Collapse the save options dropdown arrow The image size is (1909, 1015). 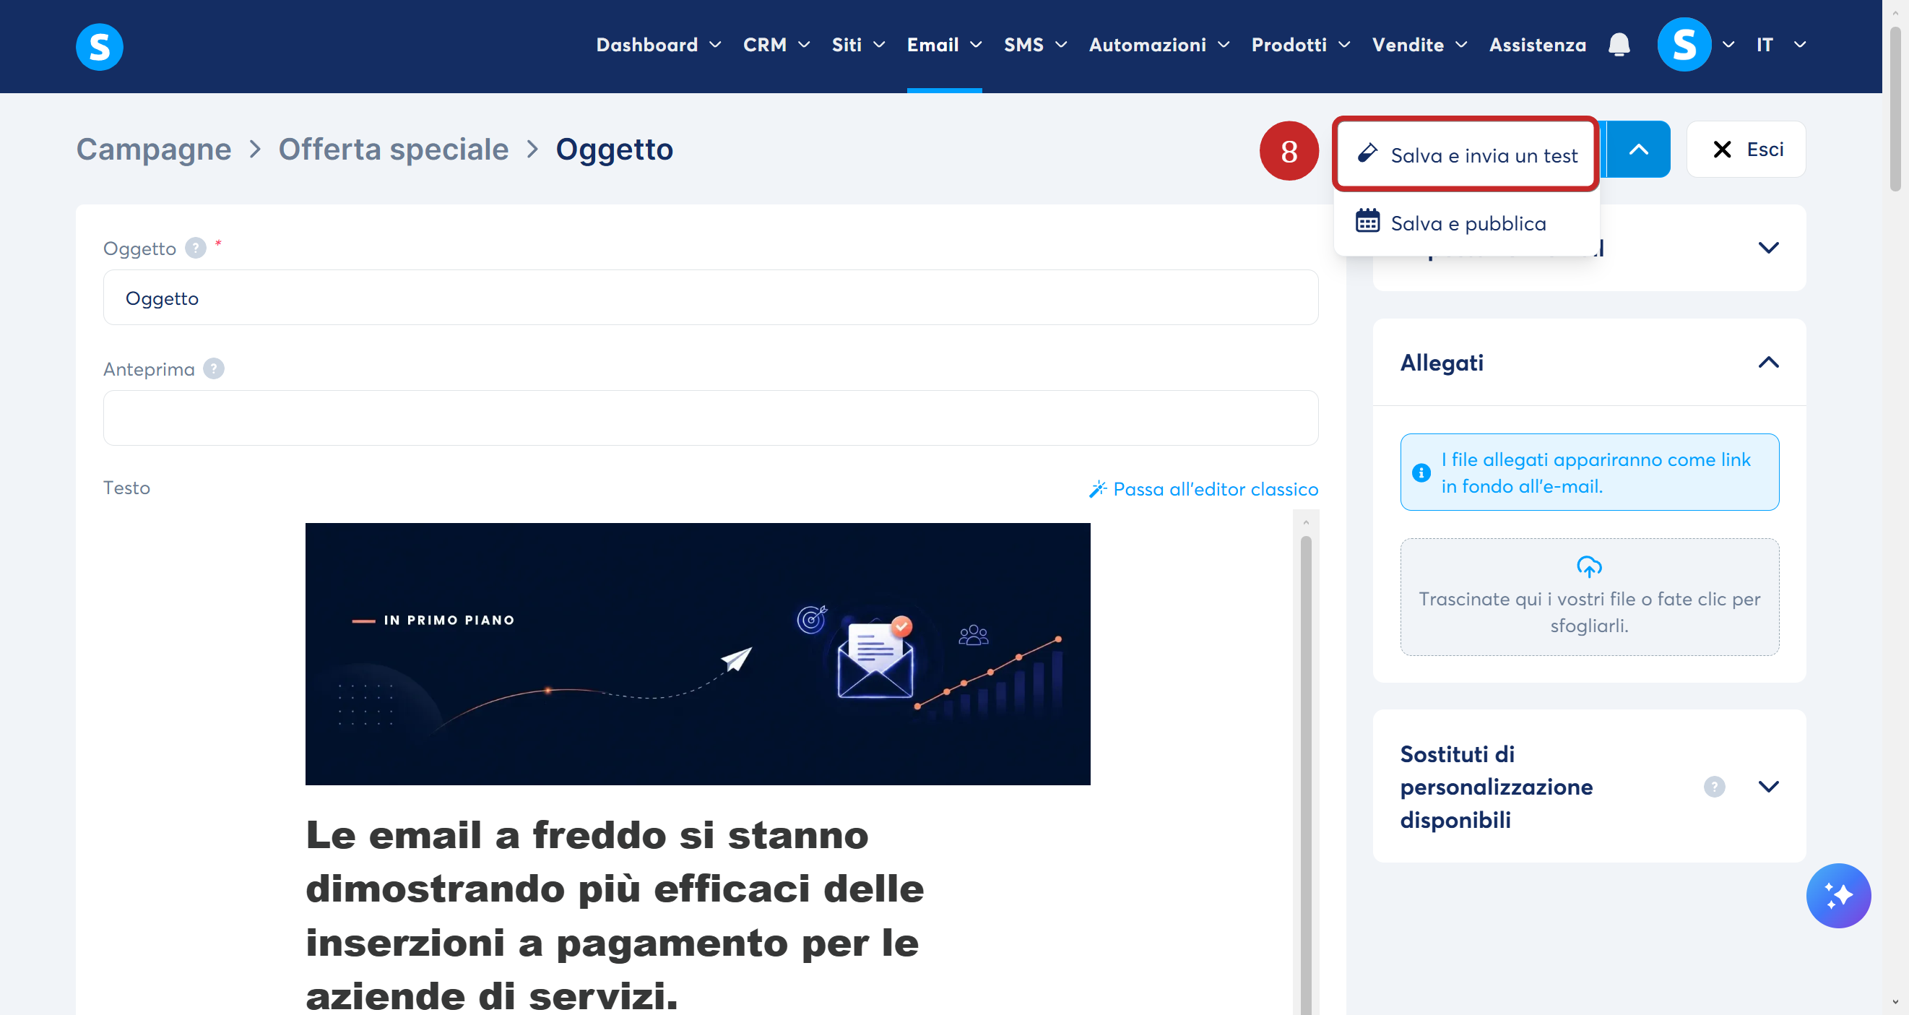pos(1637,150)
